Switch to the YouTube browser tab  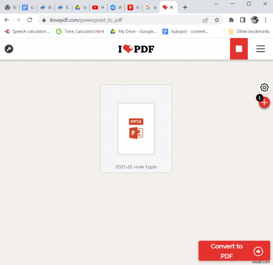(x=98, y=7)
